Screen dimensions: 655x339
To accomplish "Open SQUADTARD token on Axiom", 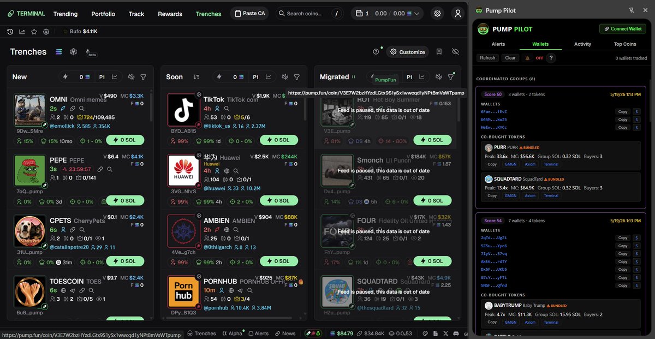I will coord(530,195).
